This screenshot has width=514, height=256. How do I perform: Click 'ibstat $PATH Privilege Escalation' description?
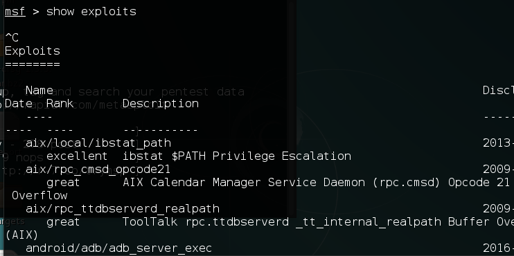click(x=237, y=156)
